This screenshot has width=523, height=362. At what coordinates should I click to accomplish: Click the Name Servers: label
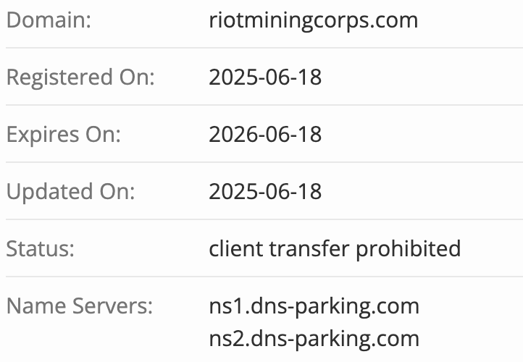[80, 306]
